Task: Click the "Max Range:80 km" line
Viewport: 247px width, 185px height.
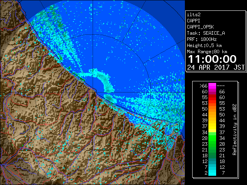Action: point(207,52)
